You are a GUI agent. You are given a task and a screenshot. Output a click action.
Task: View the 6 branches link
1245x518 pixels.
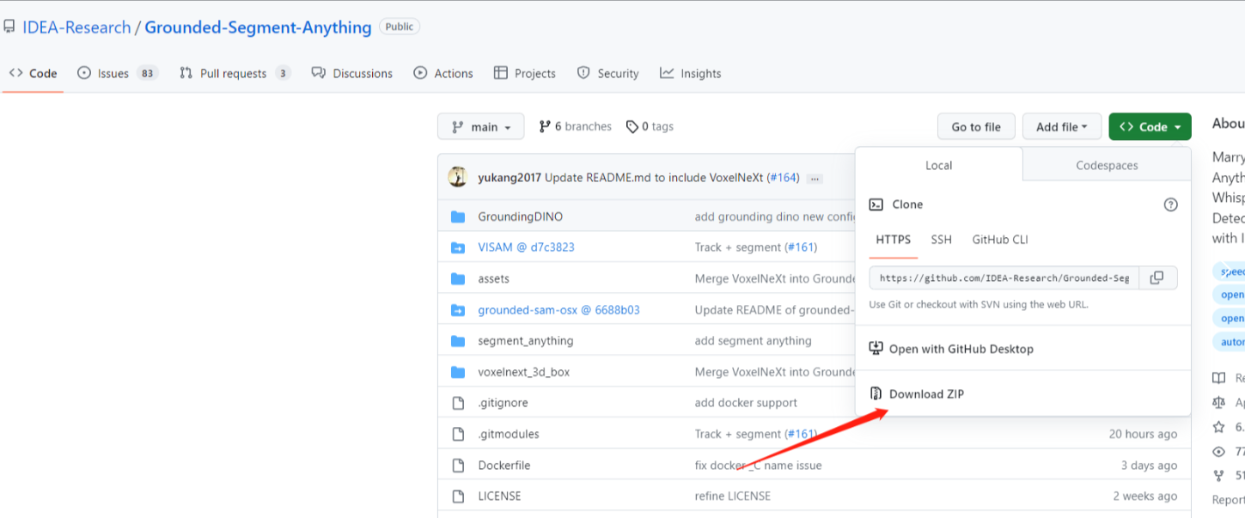575,126
